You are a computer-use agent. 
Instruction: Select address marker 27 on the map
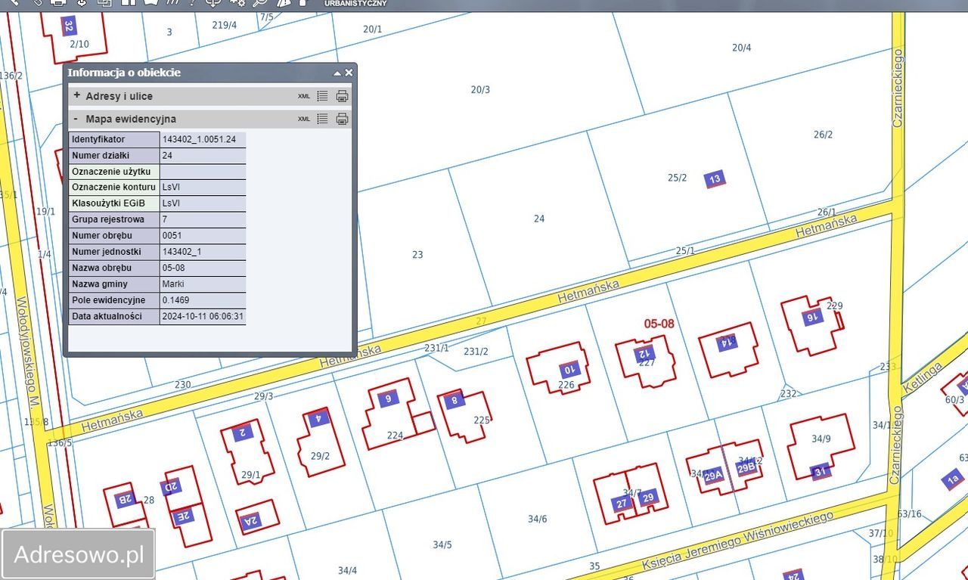coord(622,504)
